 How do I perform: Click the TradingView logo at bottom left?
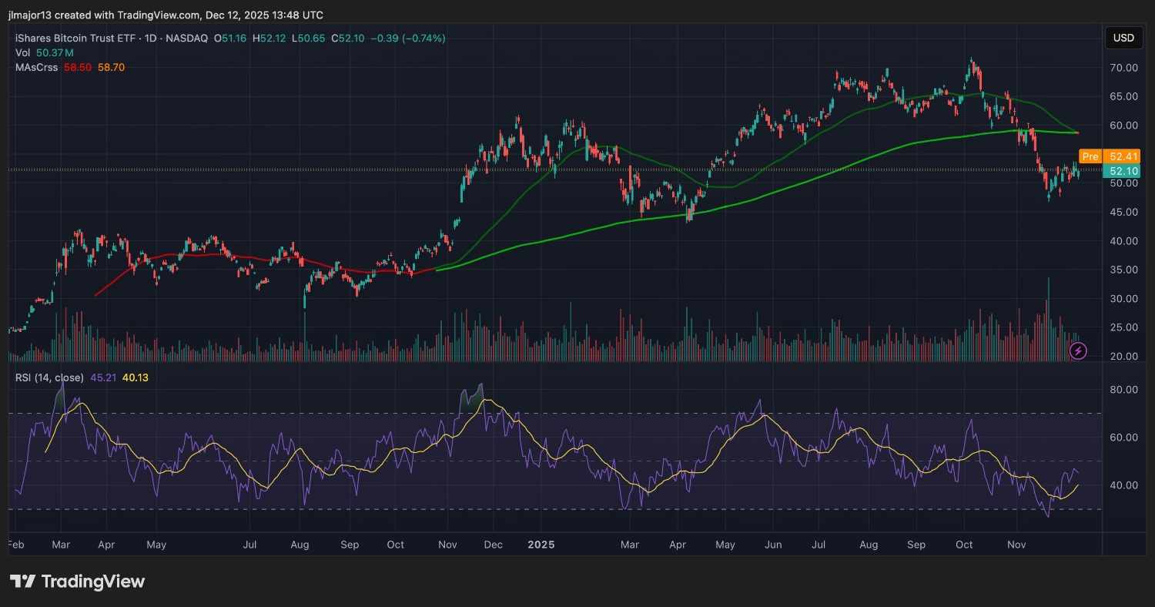(77, 582)
